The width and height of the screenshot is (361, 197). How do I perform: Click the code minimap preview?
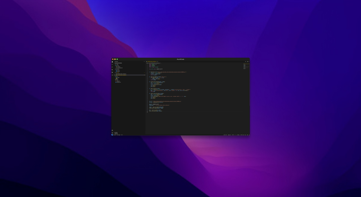tap(246, 66)
